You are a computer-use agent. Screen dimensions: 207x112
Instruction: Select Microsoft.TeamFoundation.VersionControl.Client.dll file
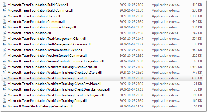[x=45, y=50]
